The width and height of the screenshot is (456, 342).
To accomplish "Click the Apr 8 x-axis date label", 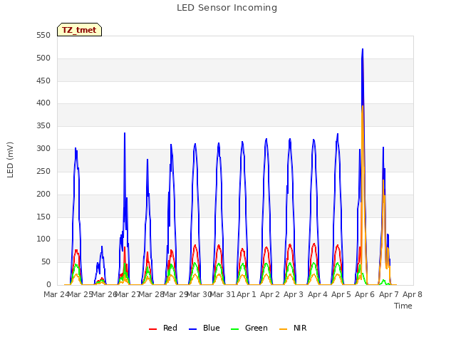I will (x=413, y=294).
